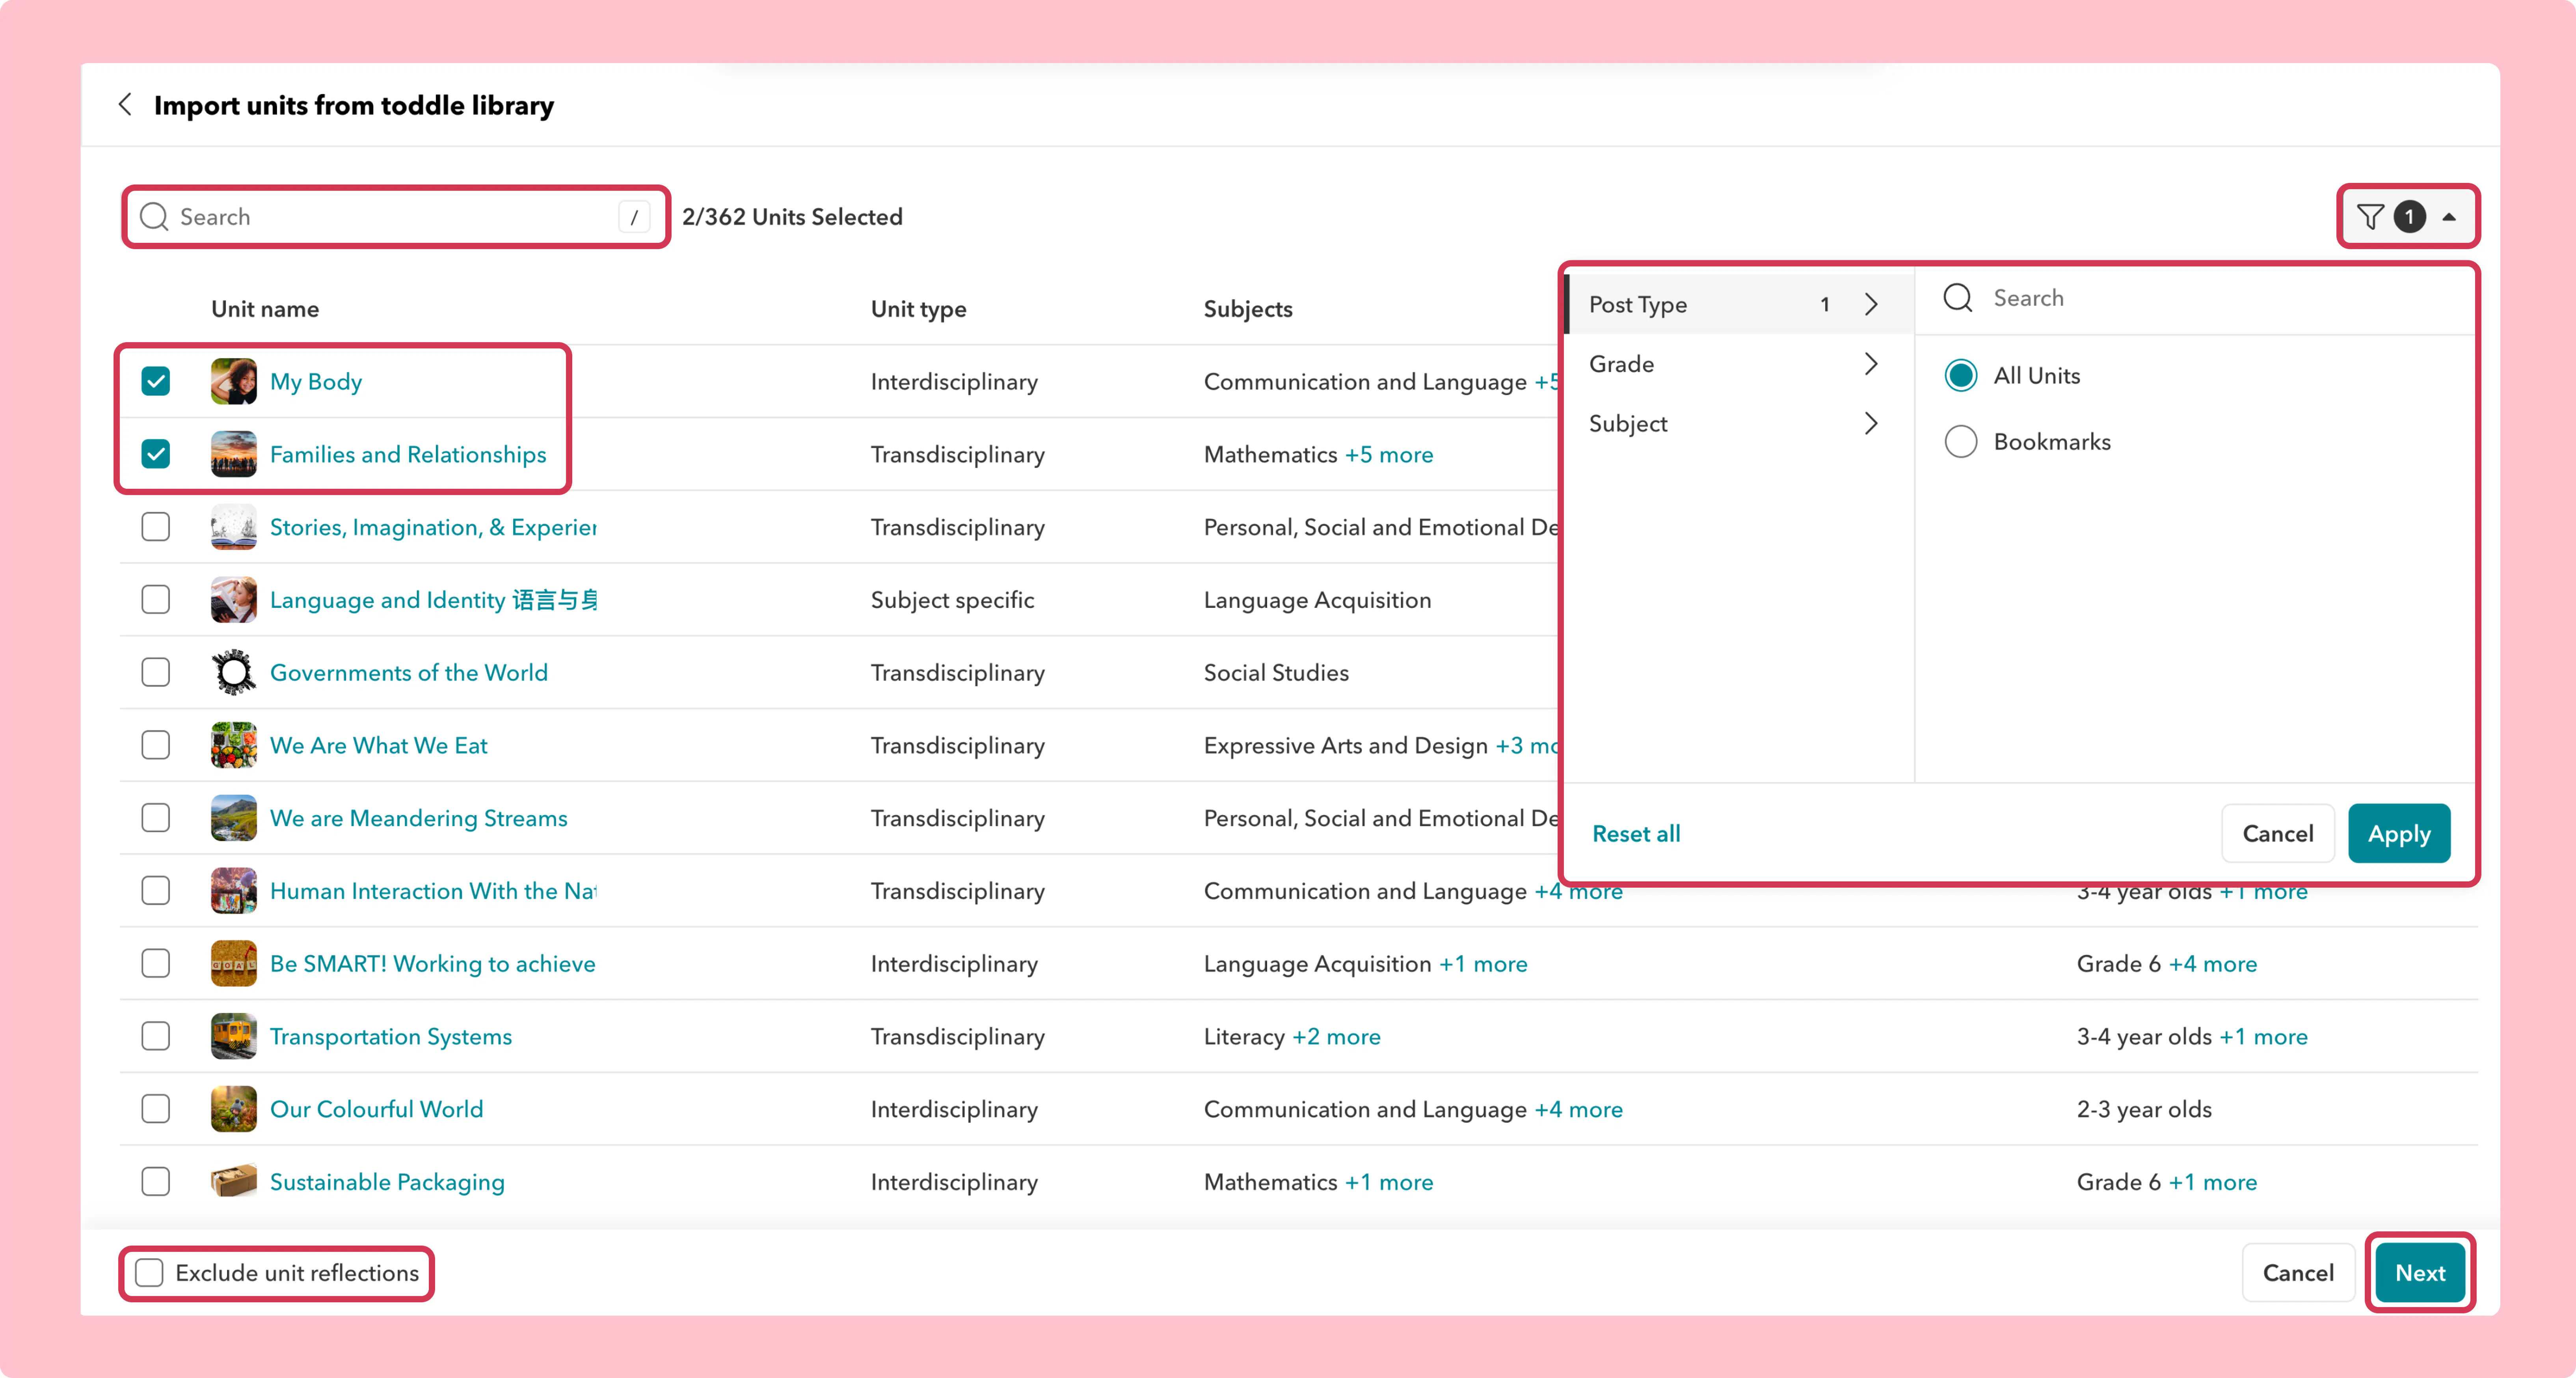The image size is (2576, 1378).
Task: Click the magnifier icon in filter search
Action: (1958, 298)
